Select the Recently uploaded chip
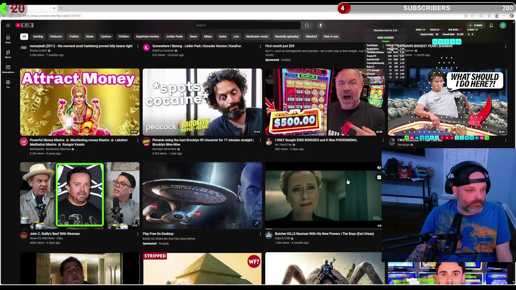The height and width of the screenshot is (290, 516). [287, 37]
